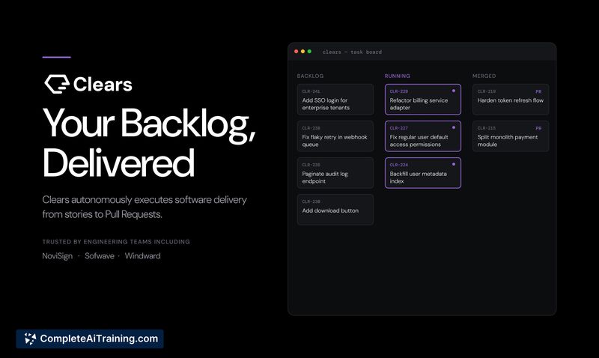This screenshot has height=358, width=599.
Task: Open the 'Fix flaky retry in webhook queue' card
Action: point(335,136)
